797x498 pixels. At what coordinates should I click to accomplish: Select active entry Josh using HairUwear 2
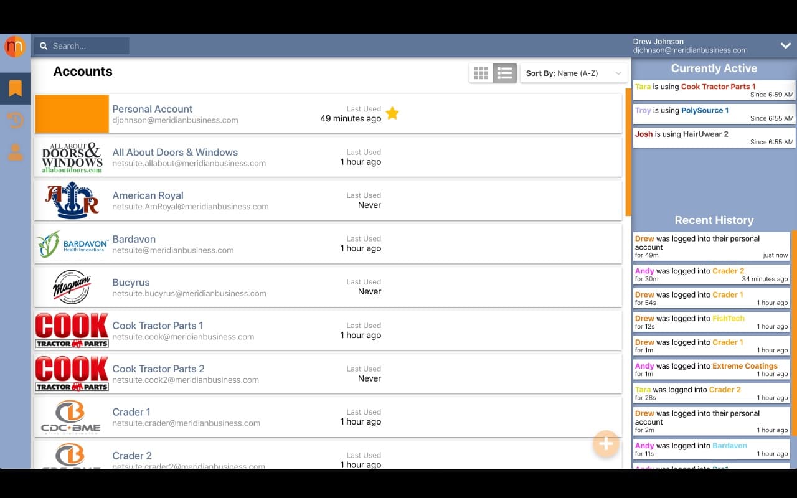coord(714,138)
